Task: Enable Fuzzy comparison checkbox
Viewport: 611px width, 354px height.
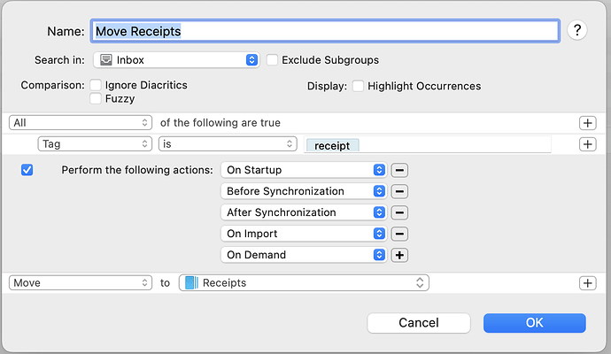Action: pyautogui.click(x=96, y=98)
